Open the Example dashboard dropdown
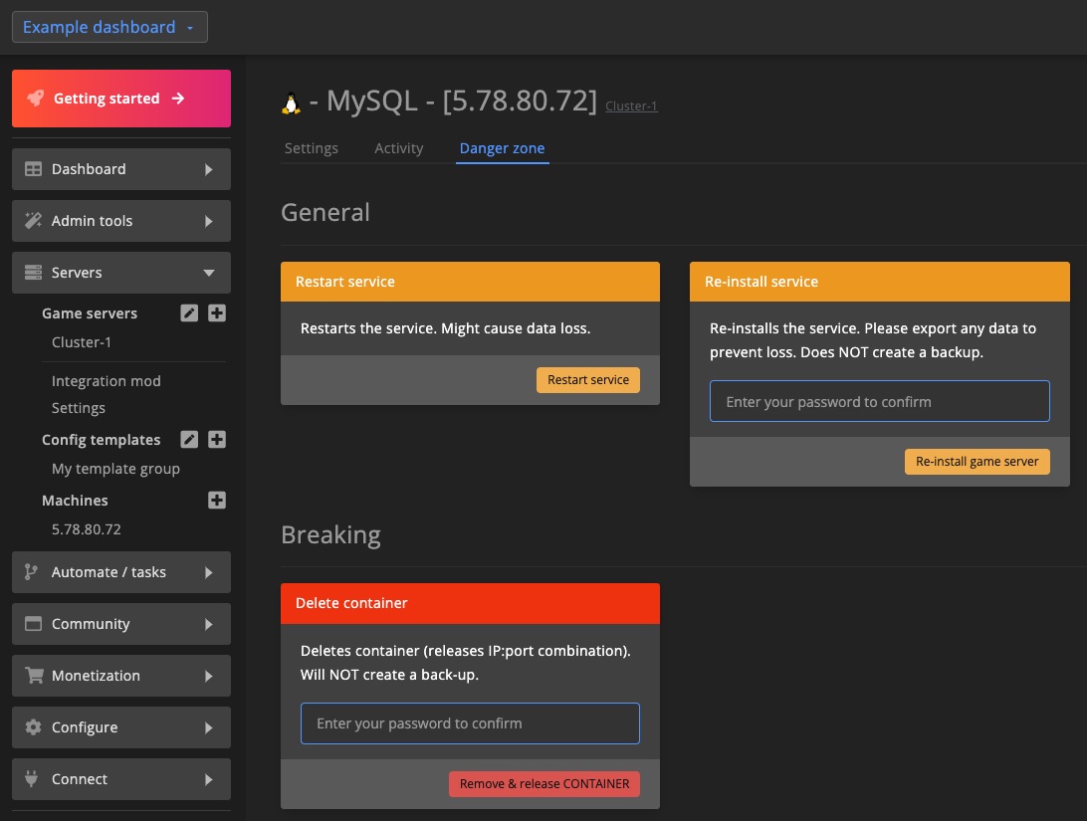 (109, 28)
